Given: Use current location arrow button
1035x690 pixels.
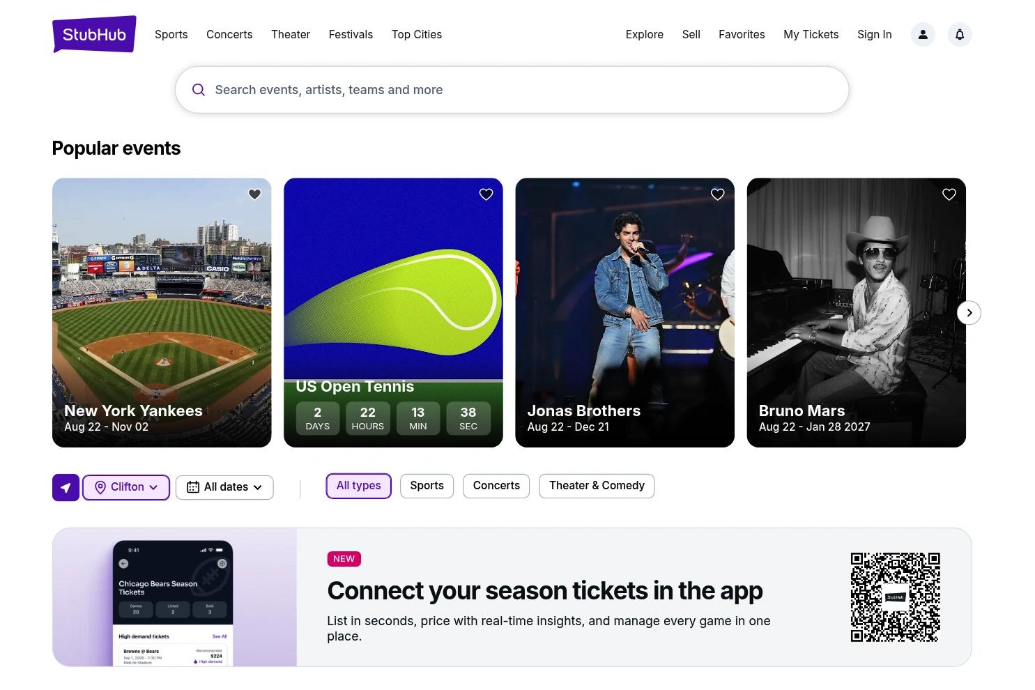Looking at the screenshot, I should [x=66, y=487].
